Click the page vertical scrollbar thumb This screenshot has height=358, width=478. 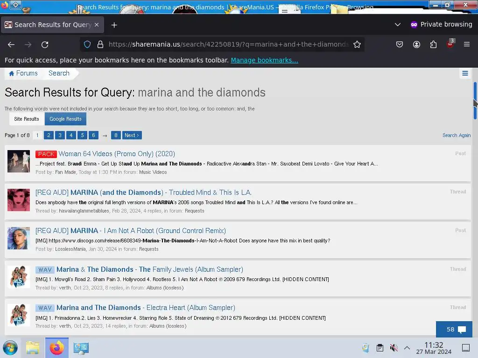tap(475, 101)
